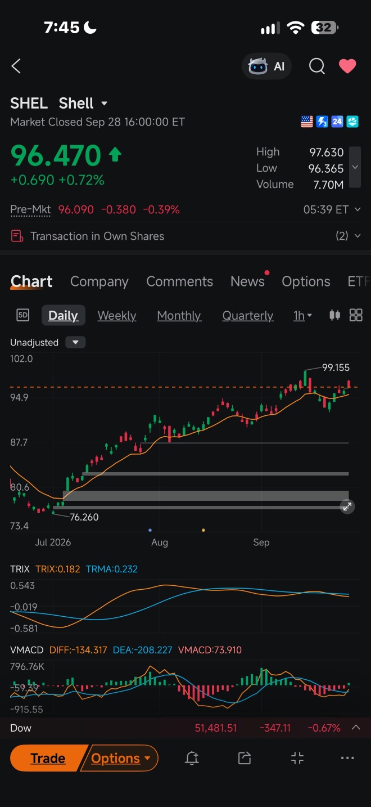The image size is (371, 807).
Task: Tap the shrink view icon in bottom bar
Action: tap(297, 758)
